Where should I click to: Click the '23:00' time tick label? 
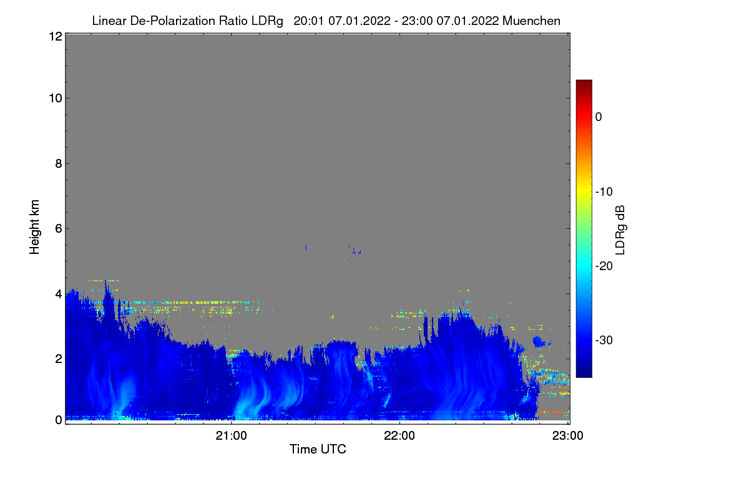pyautogui.click(x=567, y=435)
